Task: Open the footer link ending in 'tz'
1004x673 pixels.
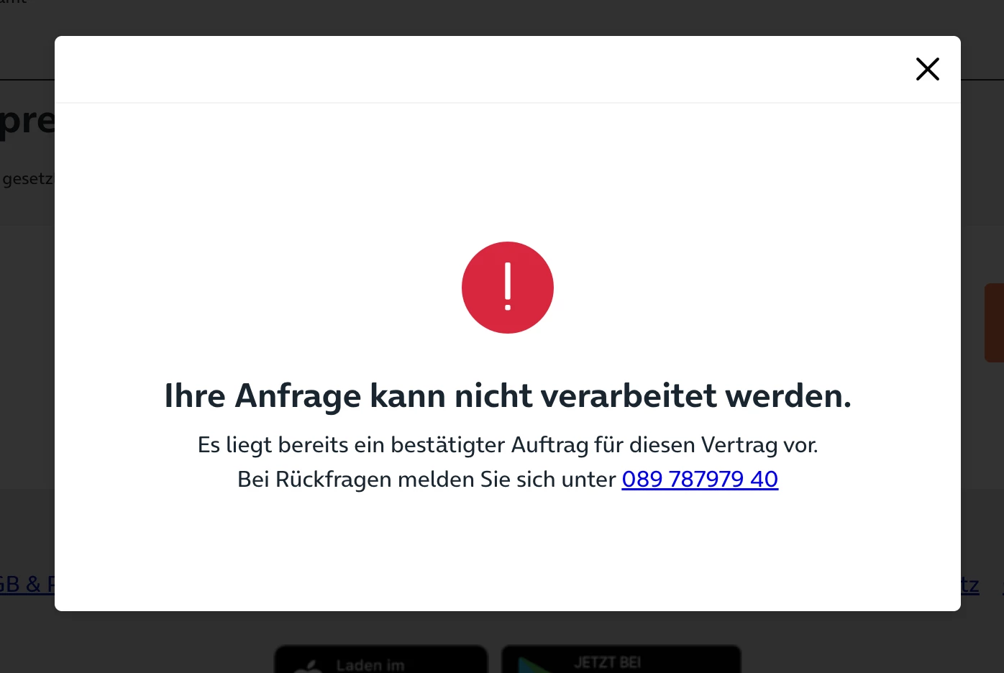Action: [x=970, y=585]
